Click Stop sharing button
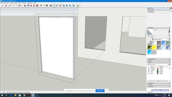The width and height of the screenshot is (172, 97). pos(100,91)
